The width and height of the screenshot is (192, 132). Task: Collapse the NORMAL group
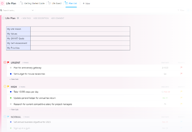(x=5, y=117)
